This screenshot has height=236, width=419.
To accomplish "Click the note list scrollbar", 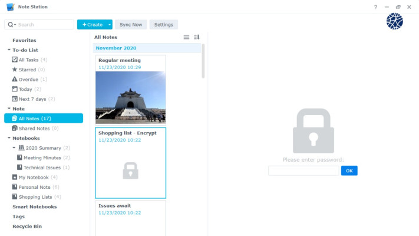I will (x=203, y=61).
